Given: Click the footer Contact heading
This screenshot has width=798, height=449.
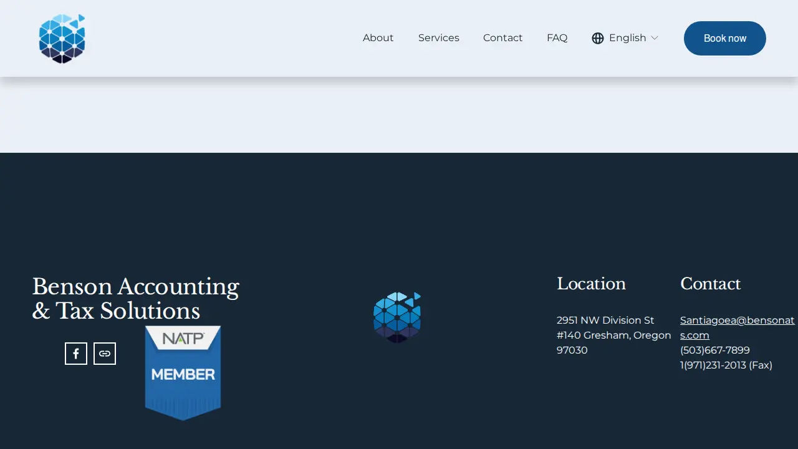Looking at the screenshot, I should [710, 284].
